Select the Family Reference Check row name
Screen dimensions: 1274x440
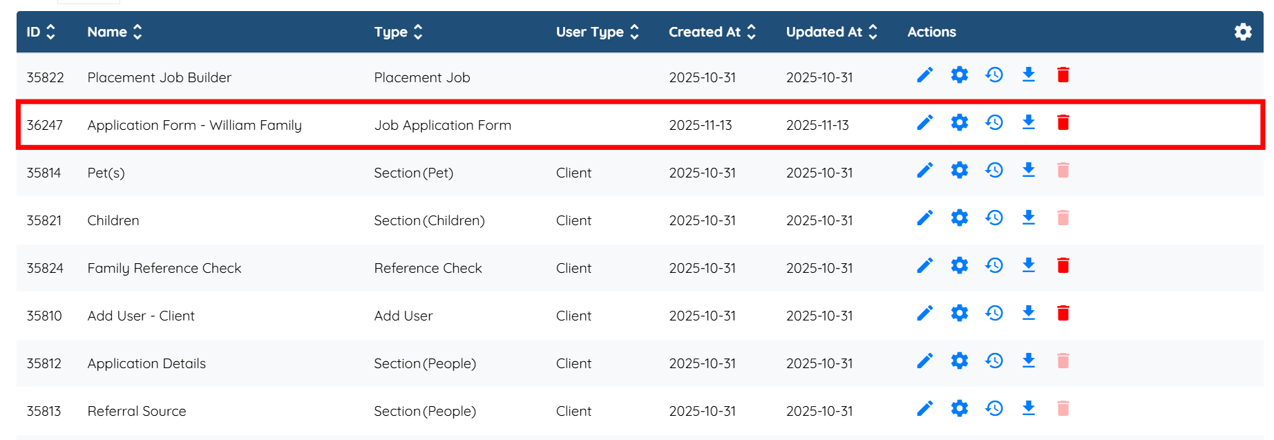coord(164,268)
